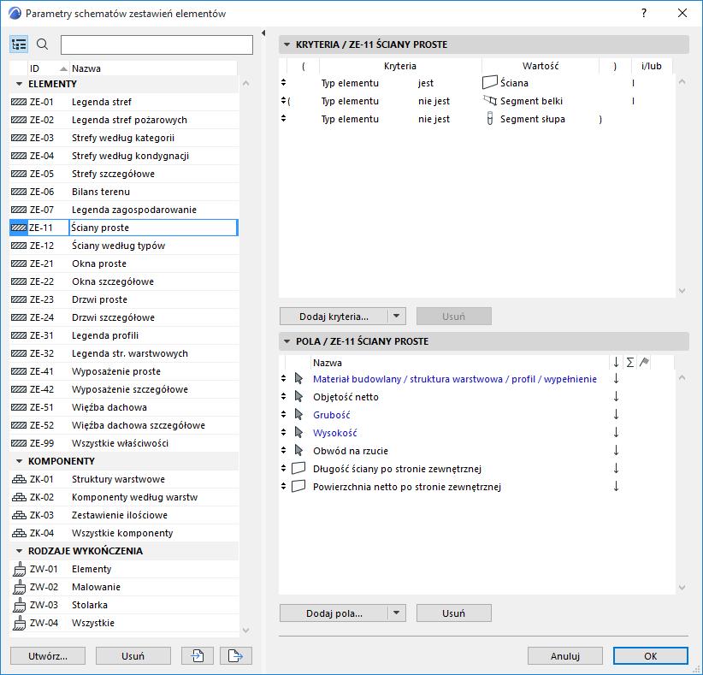This screenshot has height=675, width=703.
Task: Click sort arrow header in fields table
Action: 616,363
